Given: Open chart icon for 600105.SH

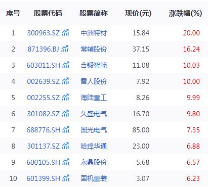Looking at the screenshot, I should click(66, 162).
